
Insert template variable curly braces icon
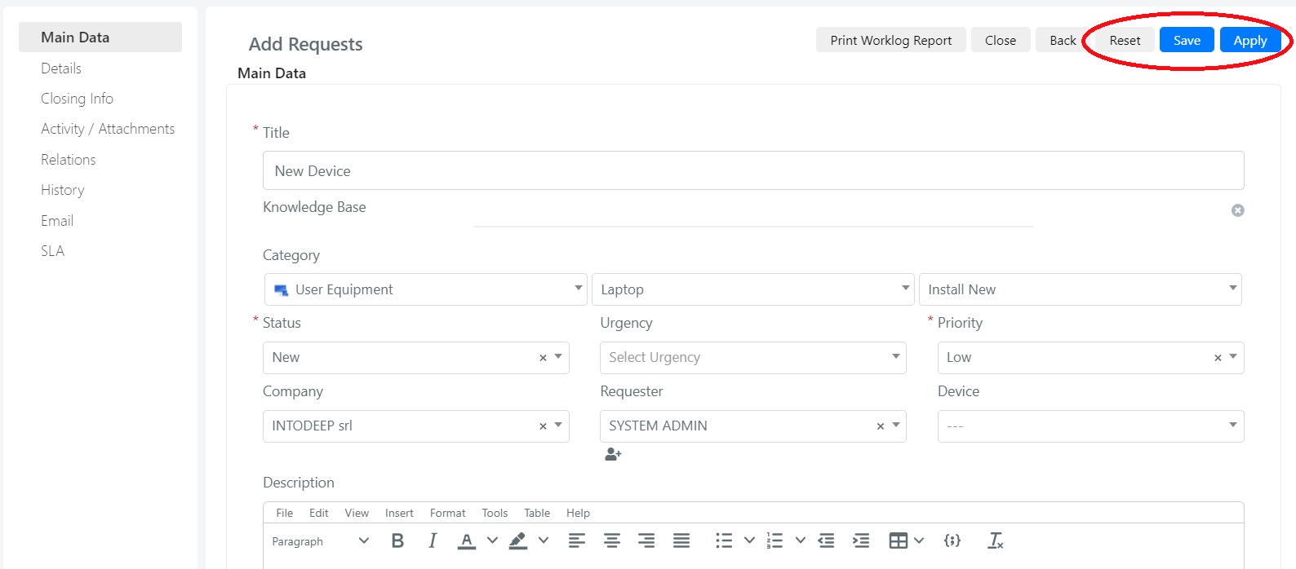[952, 540]
